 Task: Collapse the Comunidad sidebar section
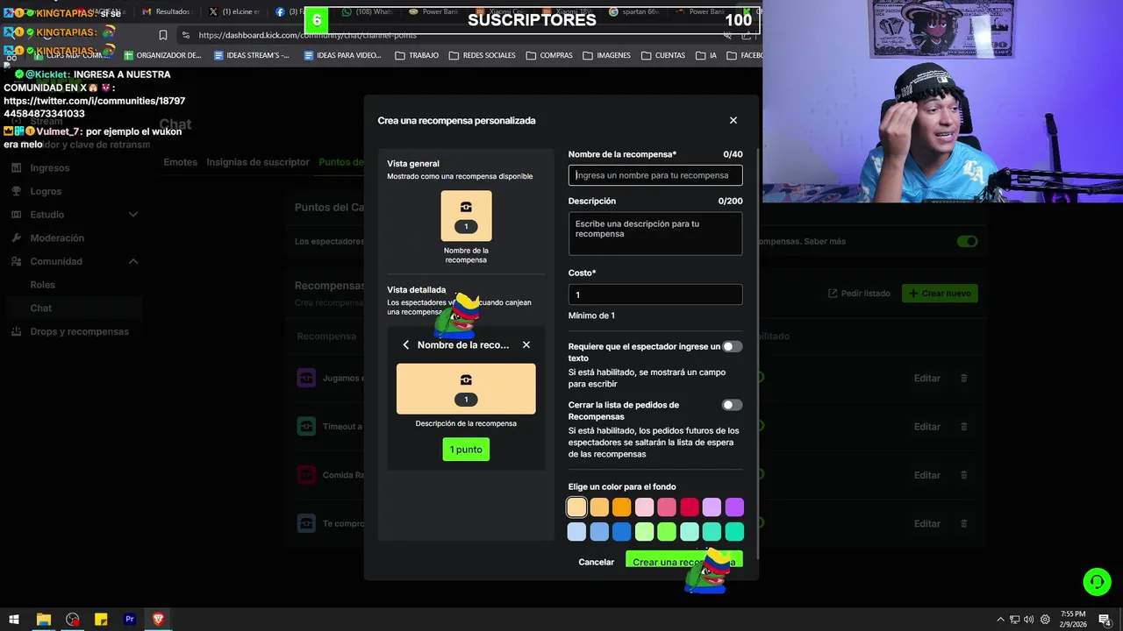[x=133, y=261]
